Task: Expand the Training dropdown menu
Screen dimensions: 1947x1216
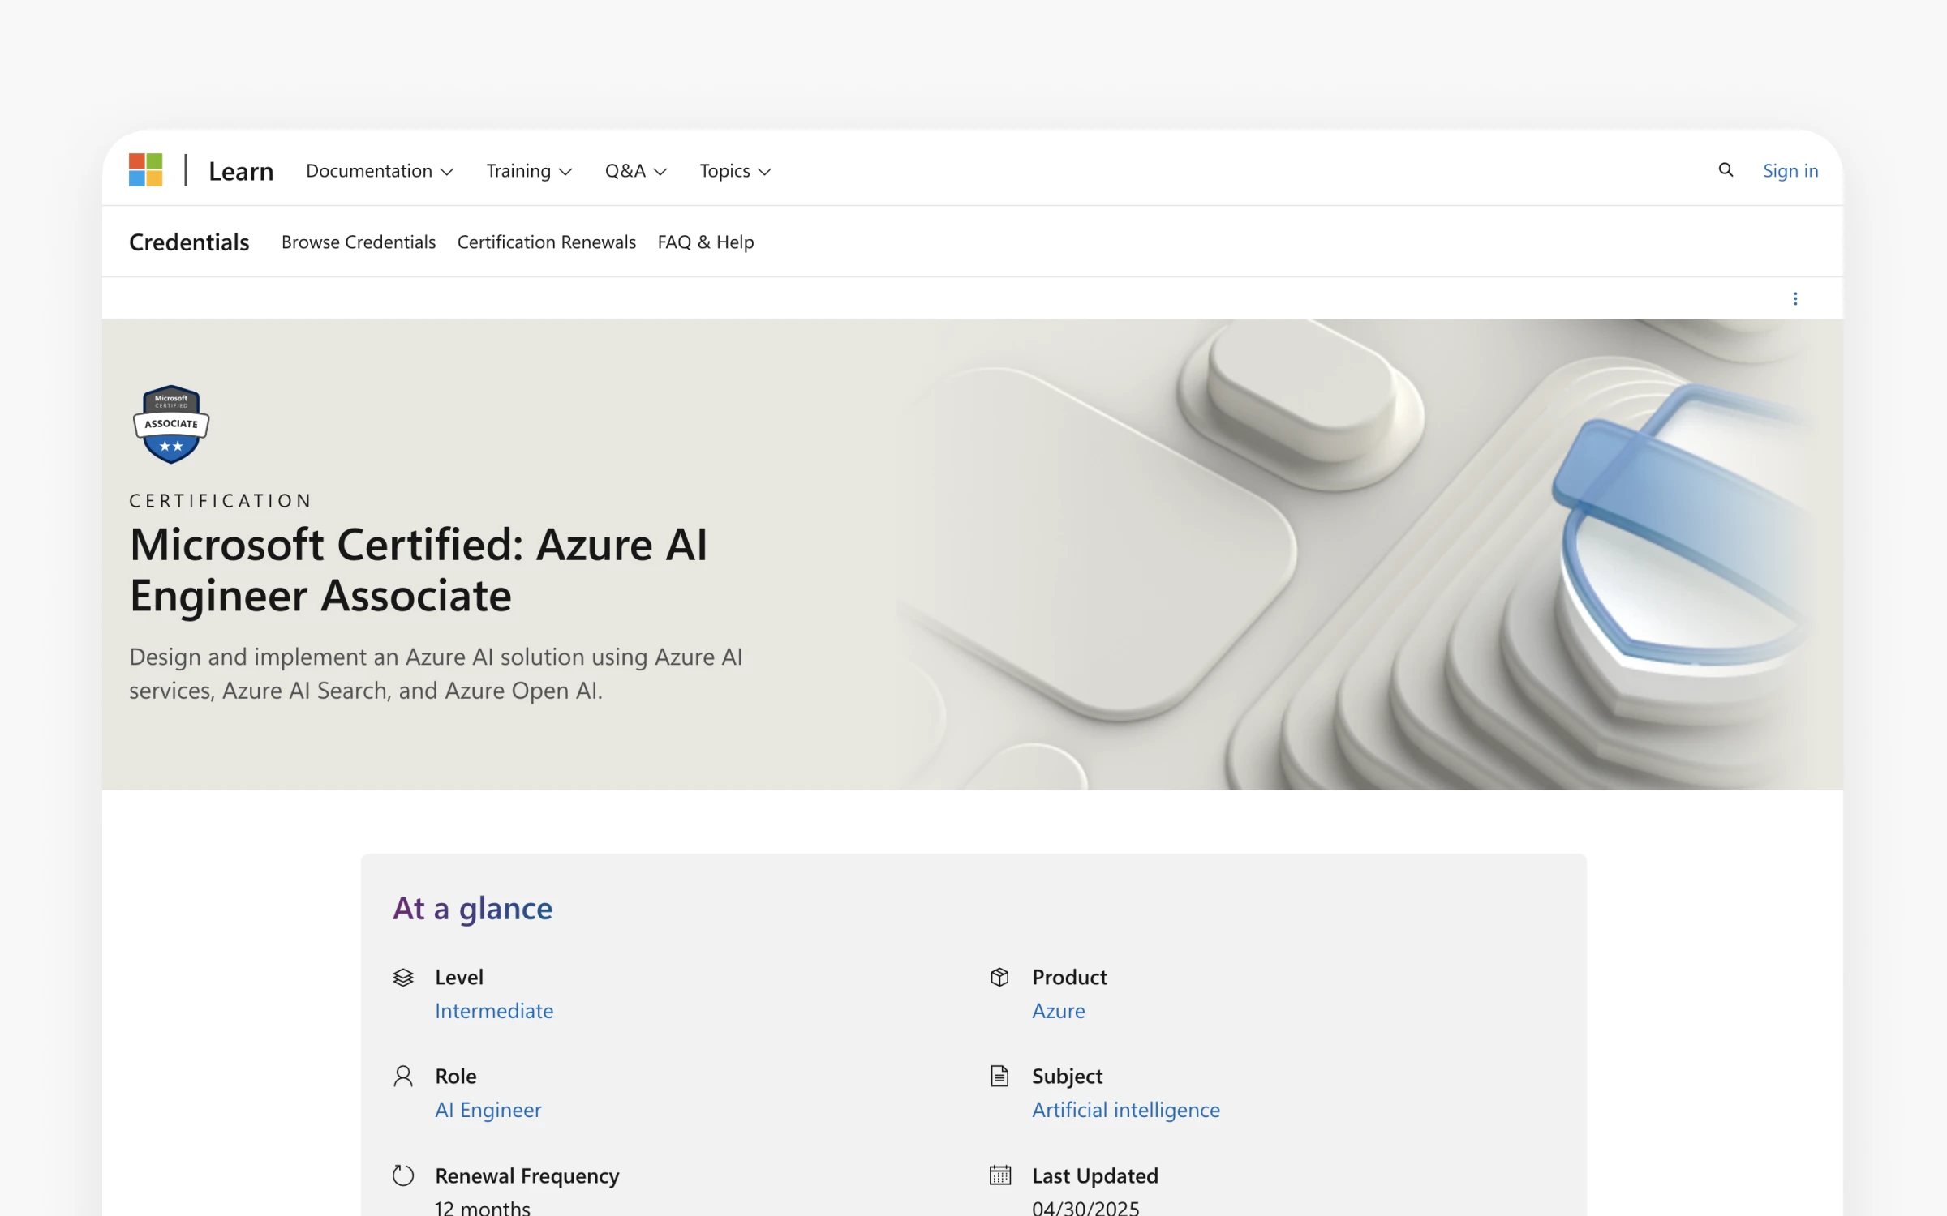Action: click(530, 171)
